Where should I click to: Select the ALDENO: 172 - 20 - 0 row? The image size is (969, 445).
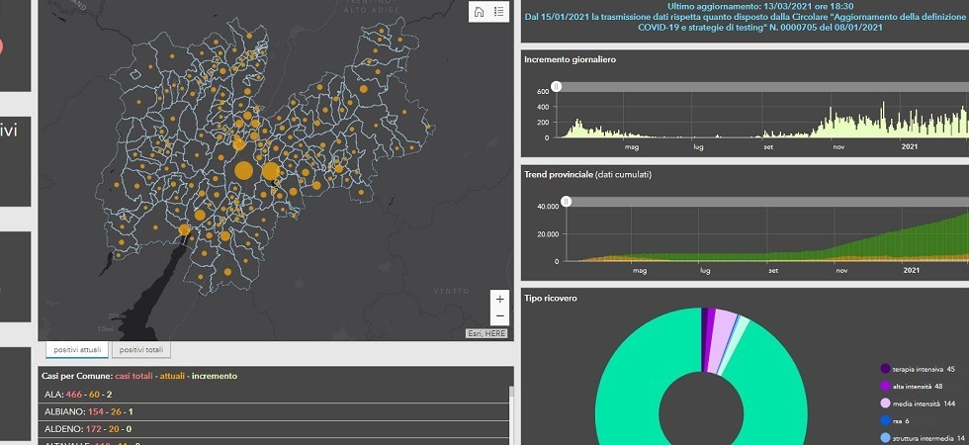(x=275, y=428)
